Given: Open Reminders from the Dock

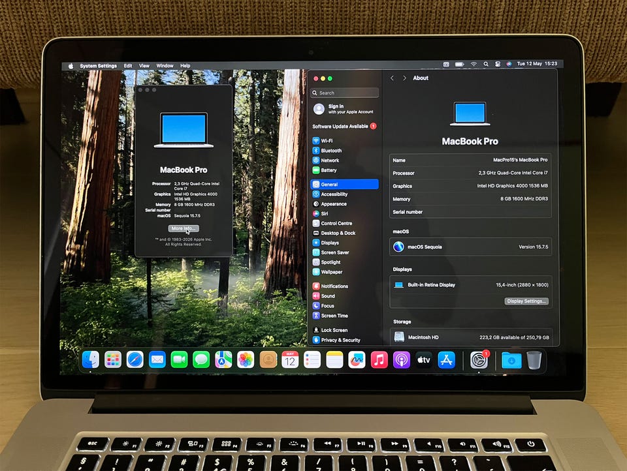Looking at the screenshot, I should pos(312,360).
